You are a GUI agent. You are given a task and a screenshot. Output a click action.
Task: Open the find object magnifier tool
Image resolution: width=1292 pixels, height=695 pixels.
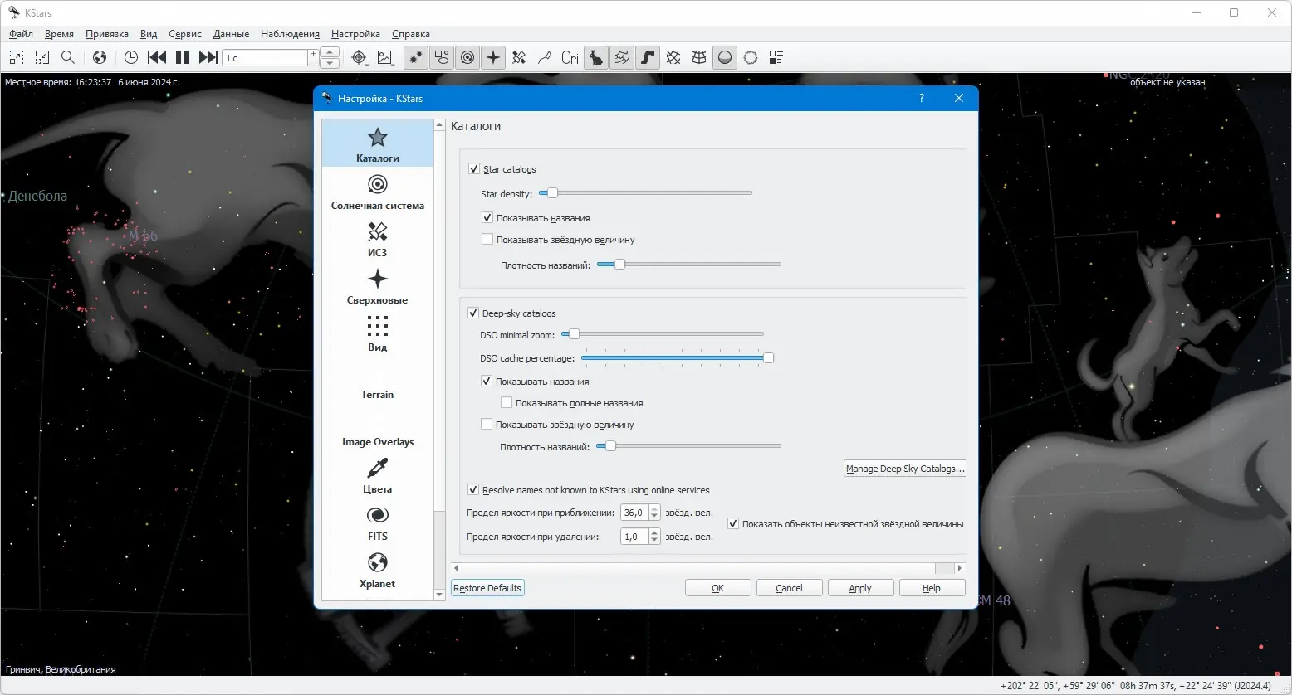(68, 57)
